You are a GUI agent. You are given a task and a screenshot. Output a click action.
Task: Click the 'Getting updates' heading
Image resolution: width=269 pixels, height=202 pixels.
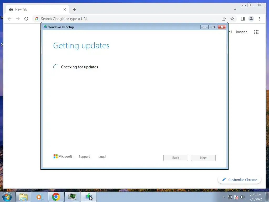point(81,46)
